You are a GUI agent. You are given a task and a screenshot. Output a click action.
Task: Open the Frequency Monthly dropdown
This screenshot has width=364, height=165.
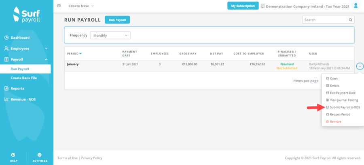110,36
